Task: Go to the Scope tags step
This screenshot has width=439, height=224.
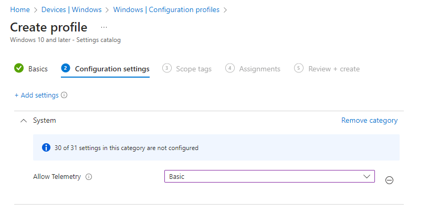Action: tap(193, 69)
